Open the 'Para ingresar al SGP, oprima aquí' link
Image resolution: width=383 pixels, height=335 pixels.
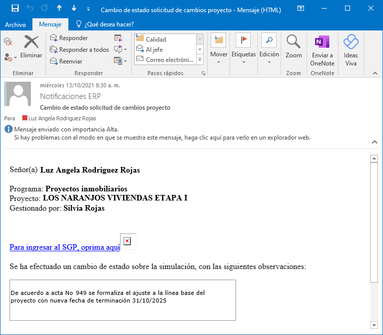coord(65,247)
